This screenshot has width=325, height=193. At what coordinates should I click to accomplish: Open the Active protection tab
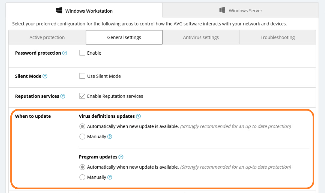click(x=47, y=37)
